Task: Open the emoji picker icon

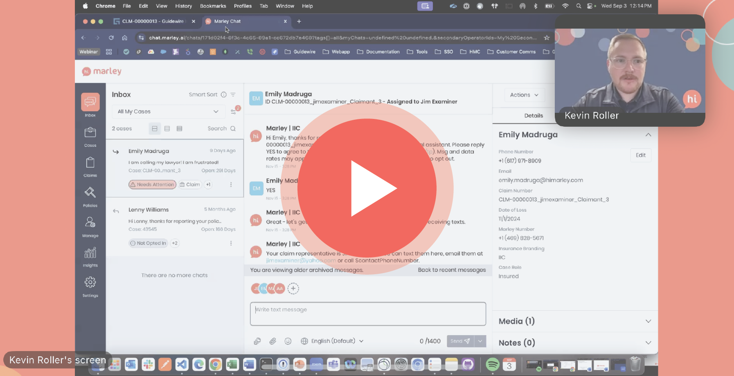Action: click(x=288, y=341)
